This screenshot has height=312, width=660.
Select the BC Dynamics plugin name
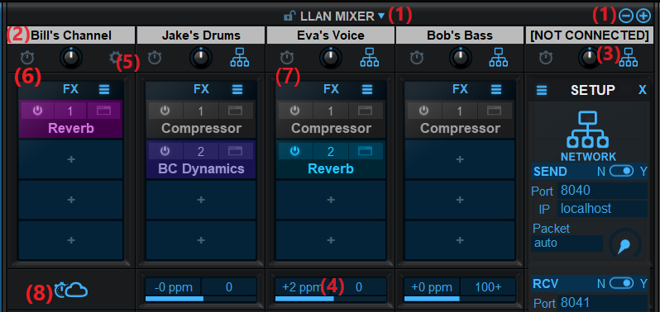click(x=201, y=169)
